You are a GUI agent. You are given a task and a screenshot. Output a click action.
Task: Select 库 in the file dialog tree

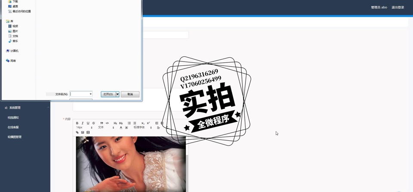(x=10, y=21)
